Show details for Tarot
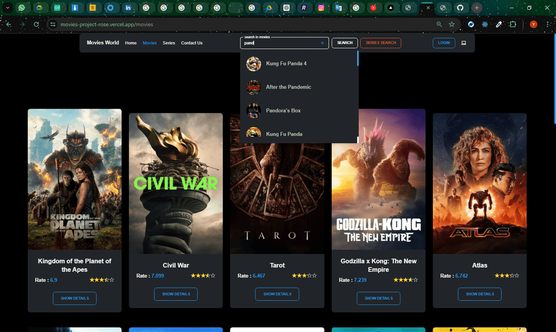556x332 pixels. (277, 294)
